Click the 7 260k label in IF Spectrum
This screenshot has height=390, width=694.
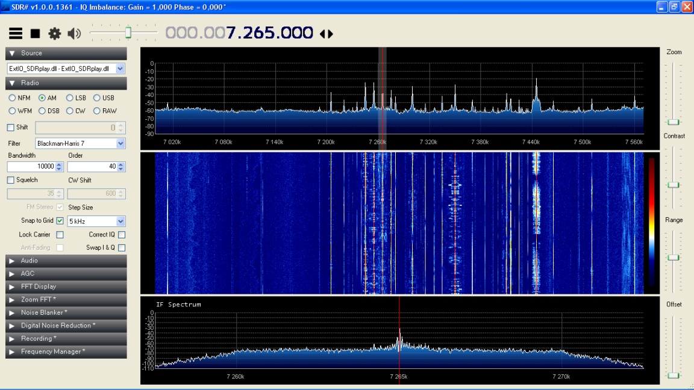236,377
